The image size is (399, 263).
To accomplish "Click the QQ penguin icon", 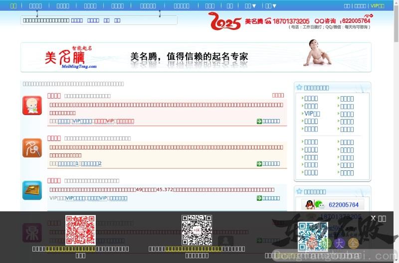I will [309, 205].
